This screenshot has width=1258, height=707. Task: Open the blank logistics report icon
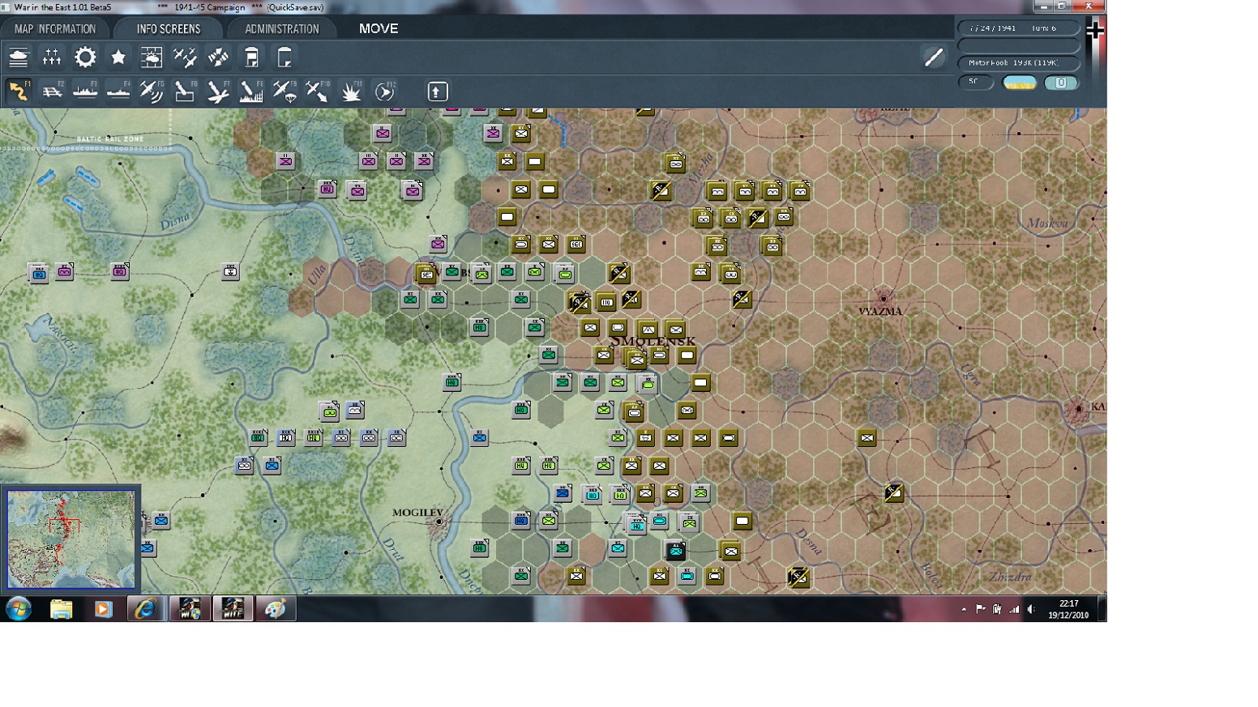click(285, 57)
